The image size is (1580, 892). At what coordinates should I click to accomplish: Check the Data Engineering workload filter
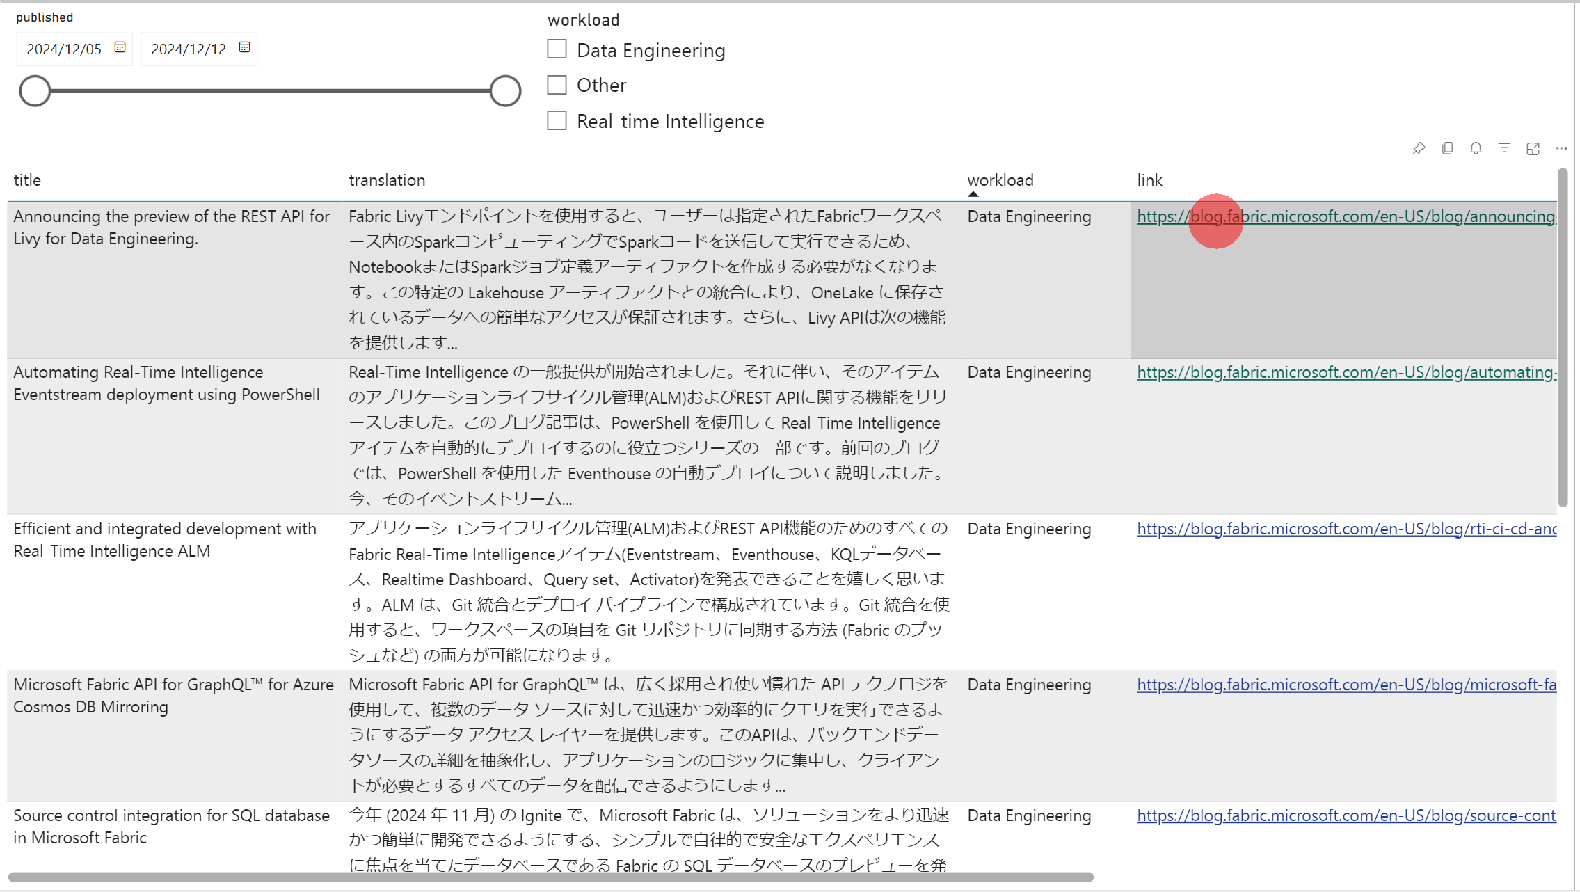click(x=557, y=49)
